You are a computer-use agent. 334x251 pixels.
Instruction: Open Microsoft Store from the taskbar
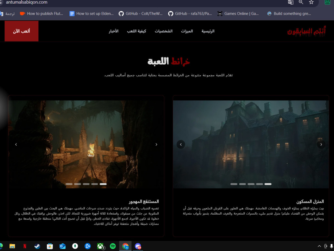(x=50, y=246)
